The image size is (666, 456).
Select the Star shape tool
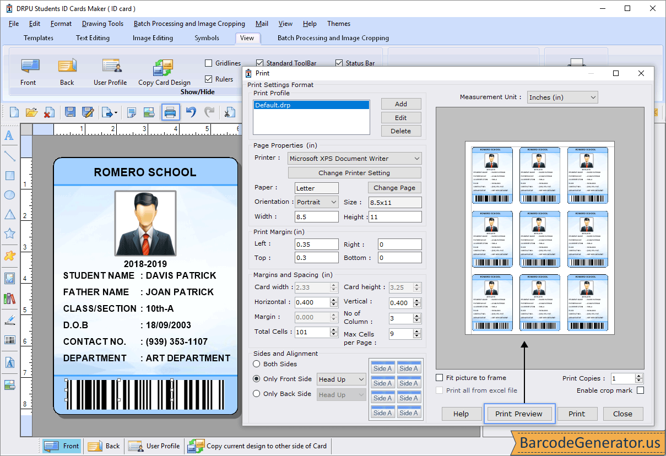tap(9, 233)
